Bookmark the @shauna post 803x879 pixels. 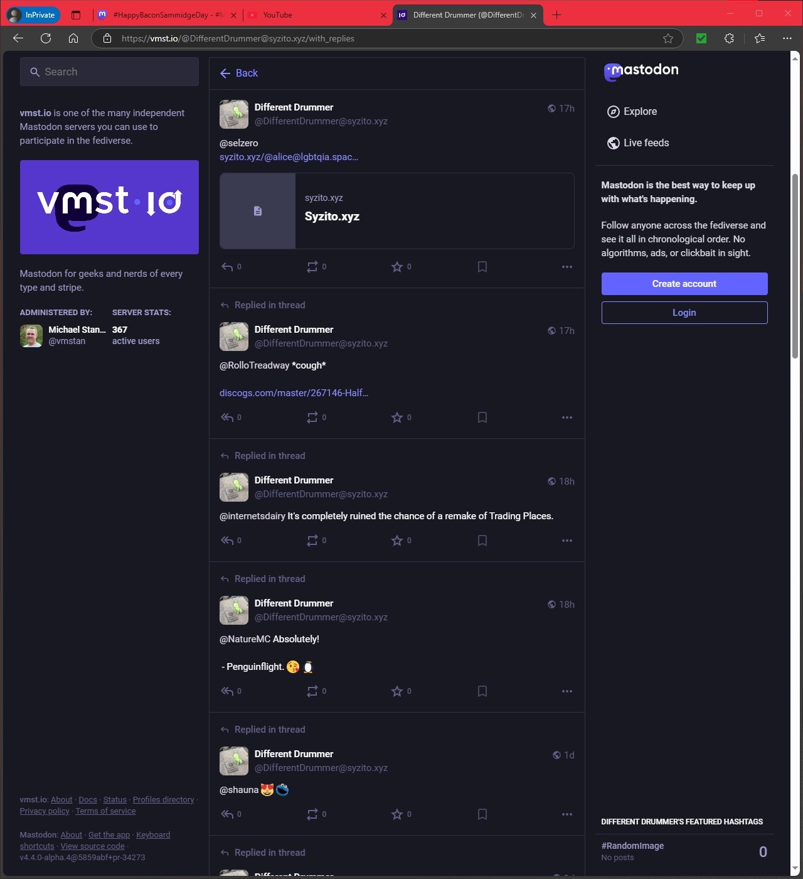coord(482,814)
